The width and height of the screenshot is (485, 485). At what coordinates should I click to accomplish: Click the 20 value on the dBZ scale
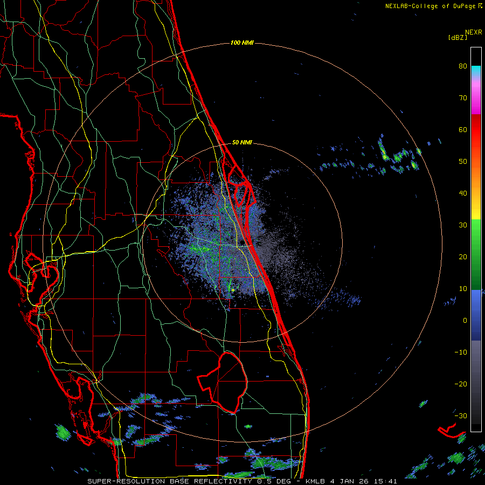click(x=463, y=257)
